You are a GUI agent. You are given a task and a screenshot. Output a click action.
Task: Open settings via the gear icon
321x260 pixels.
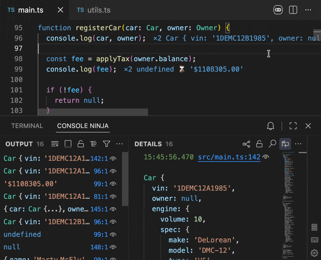(315, 253)
